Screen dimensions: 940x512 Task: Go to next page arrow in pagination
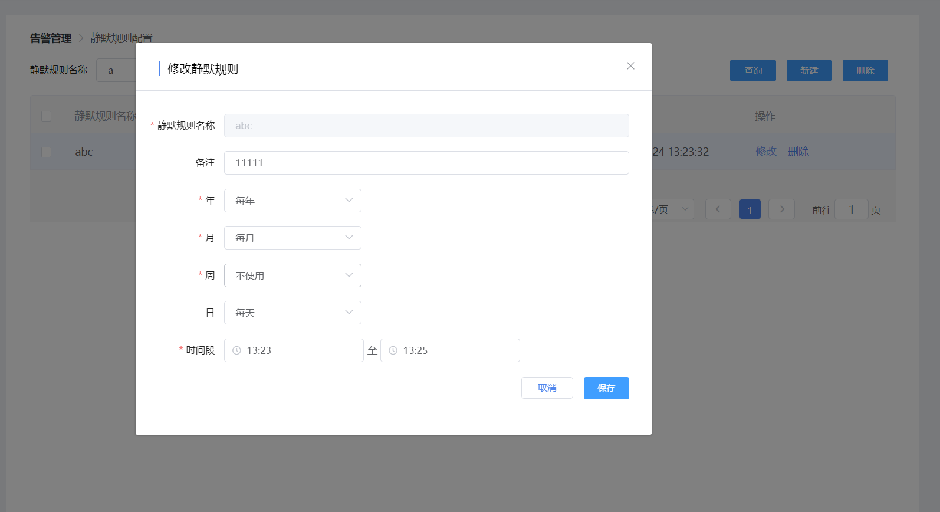pyautogui.click(x=782, y=209)
